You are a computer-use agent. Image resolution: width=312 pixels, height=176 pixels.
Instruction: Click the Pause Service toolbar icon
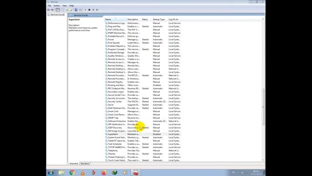pos(93,10)
